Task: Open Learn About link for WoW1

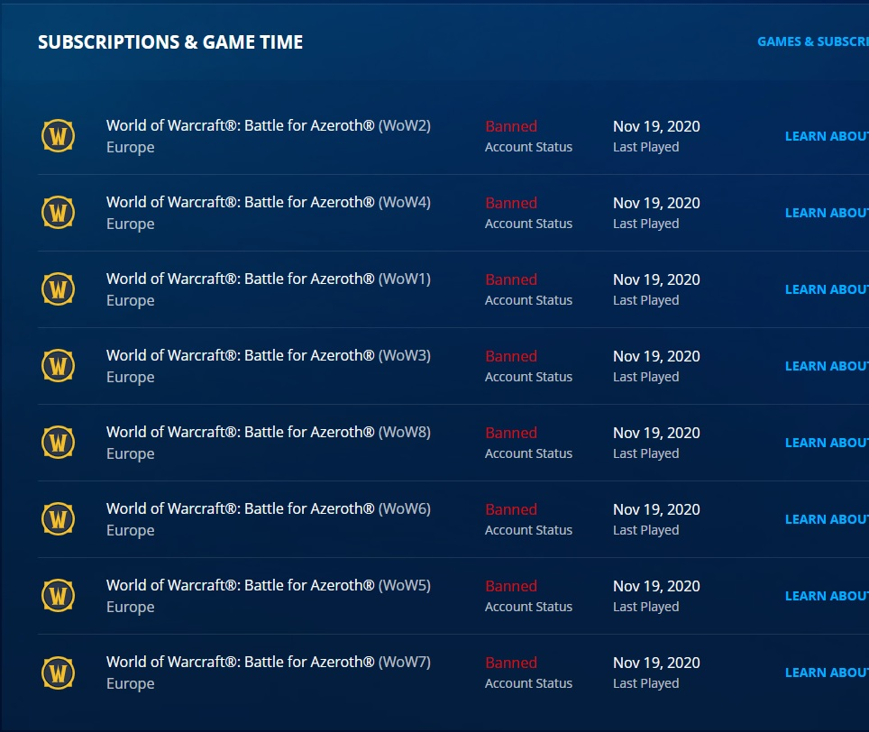Action: coord(827,289)
